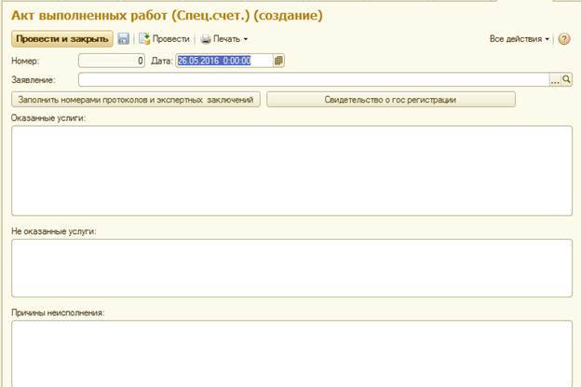The width and height of the screenshot is (581, 387).
Task: Click the ellipsis select button in Заявление
Action: point(555,80)
